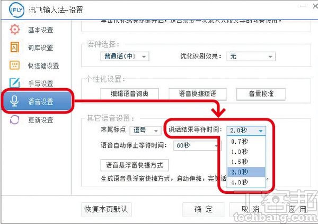Confirm with the 确定 button
The image size is (318, 224).
pos(204,209)
